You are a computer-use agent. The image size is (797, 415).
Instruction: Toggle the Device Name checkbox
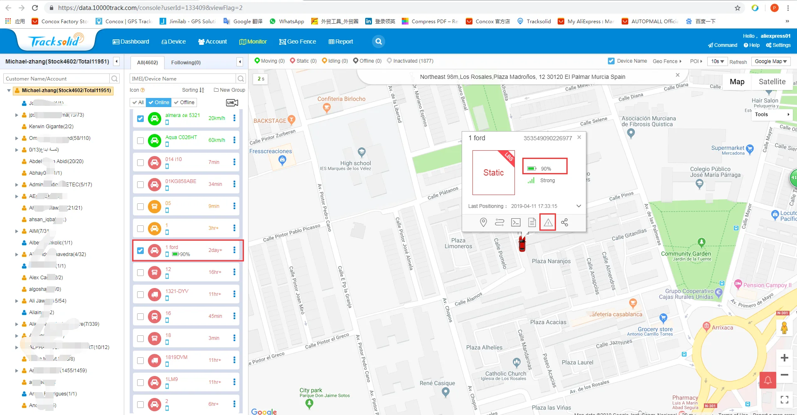[611, 61]
